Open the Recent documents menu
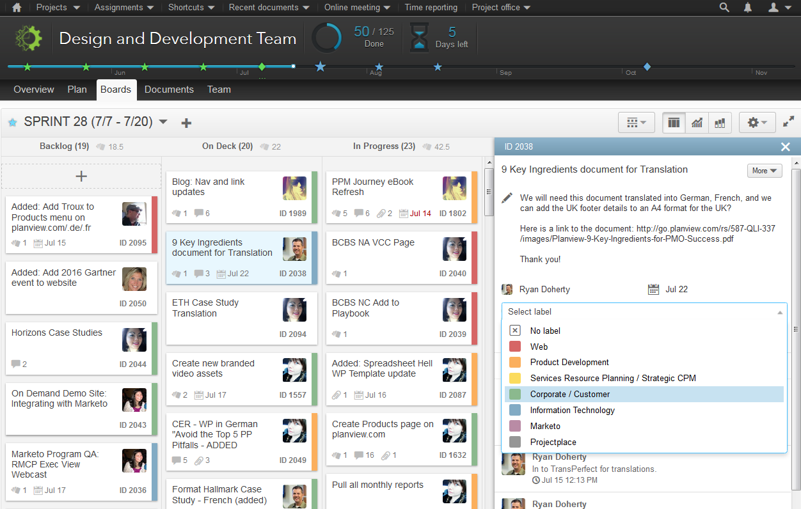This screenshot has height=509, width=801. pos(269,8)
